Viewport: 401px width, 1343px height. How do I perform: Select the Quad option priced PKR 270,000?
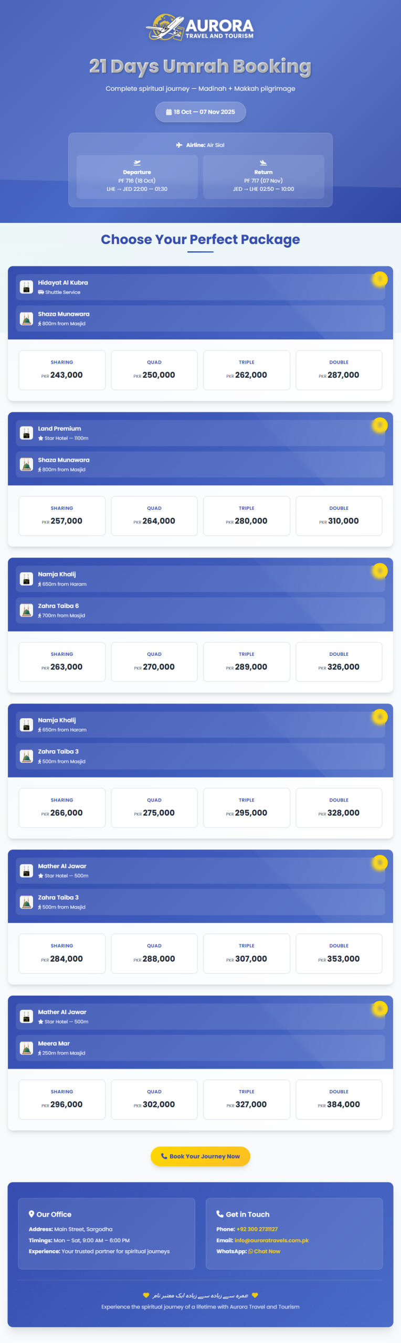[x=154, y=662]
